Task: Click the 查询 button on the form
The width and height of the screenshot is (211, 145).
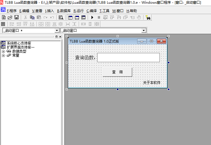Action: (x=117, y=72)
